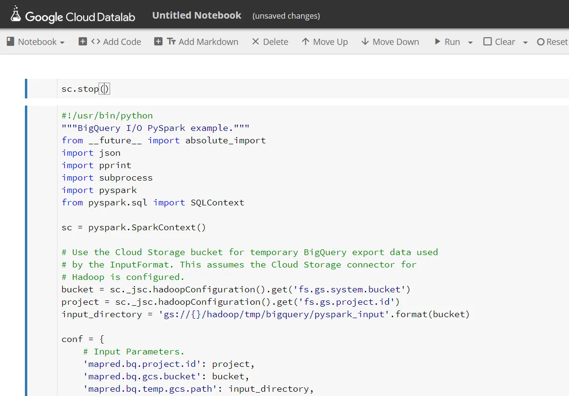The height and width of the screenshot is (396, 569).
Task: Click the 'Add Markdown' label
Action: (x=208, y=42)
